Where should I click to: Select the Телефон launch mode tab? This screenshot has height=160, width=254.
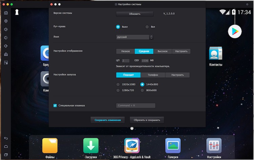click(152, 75)
